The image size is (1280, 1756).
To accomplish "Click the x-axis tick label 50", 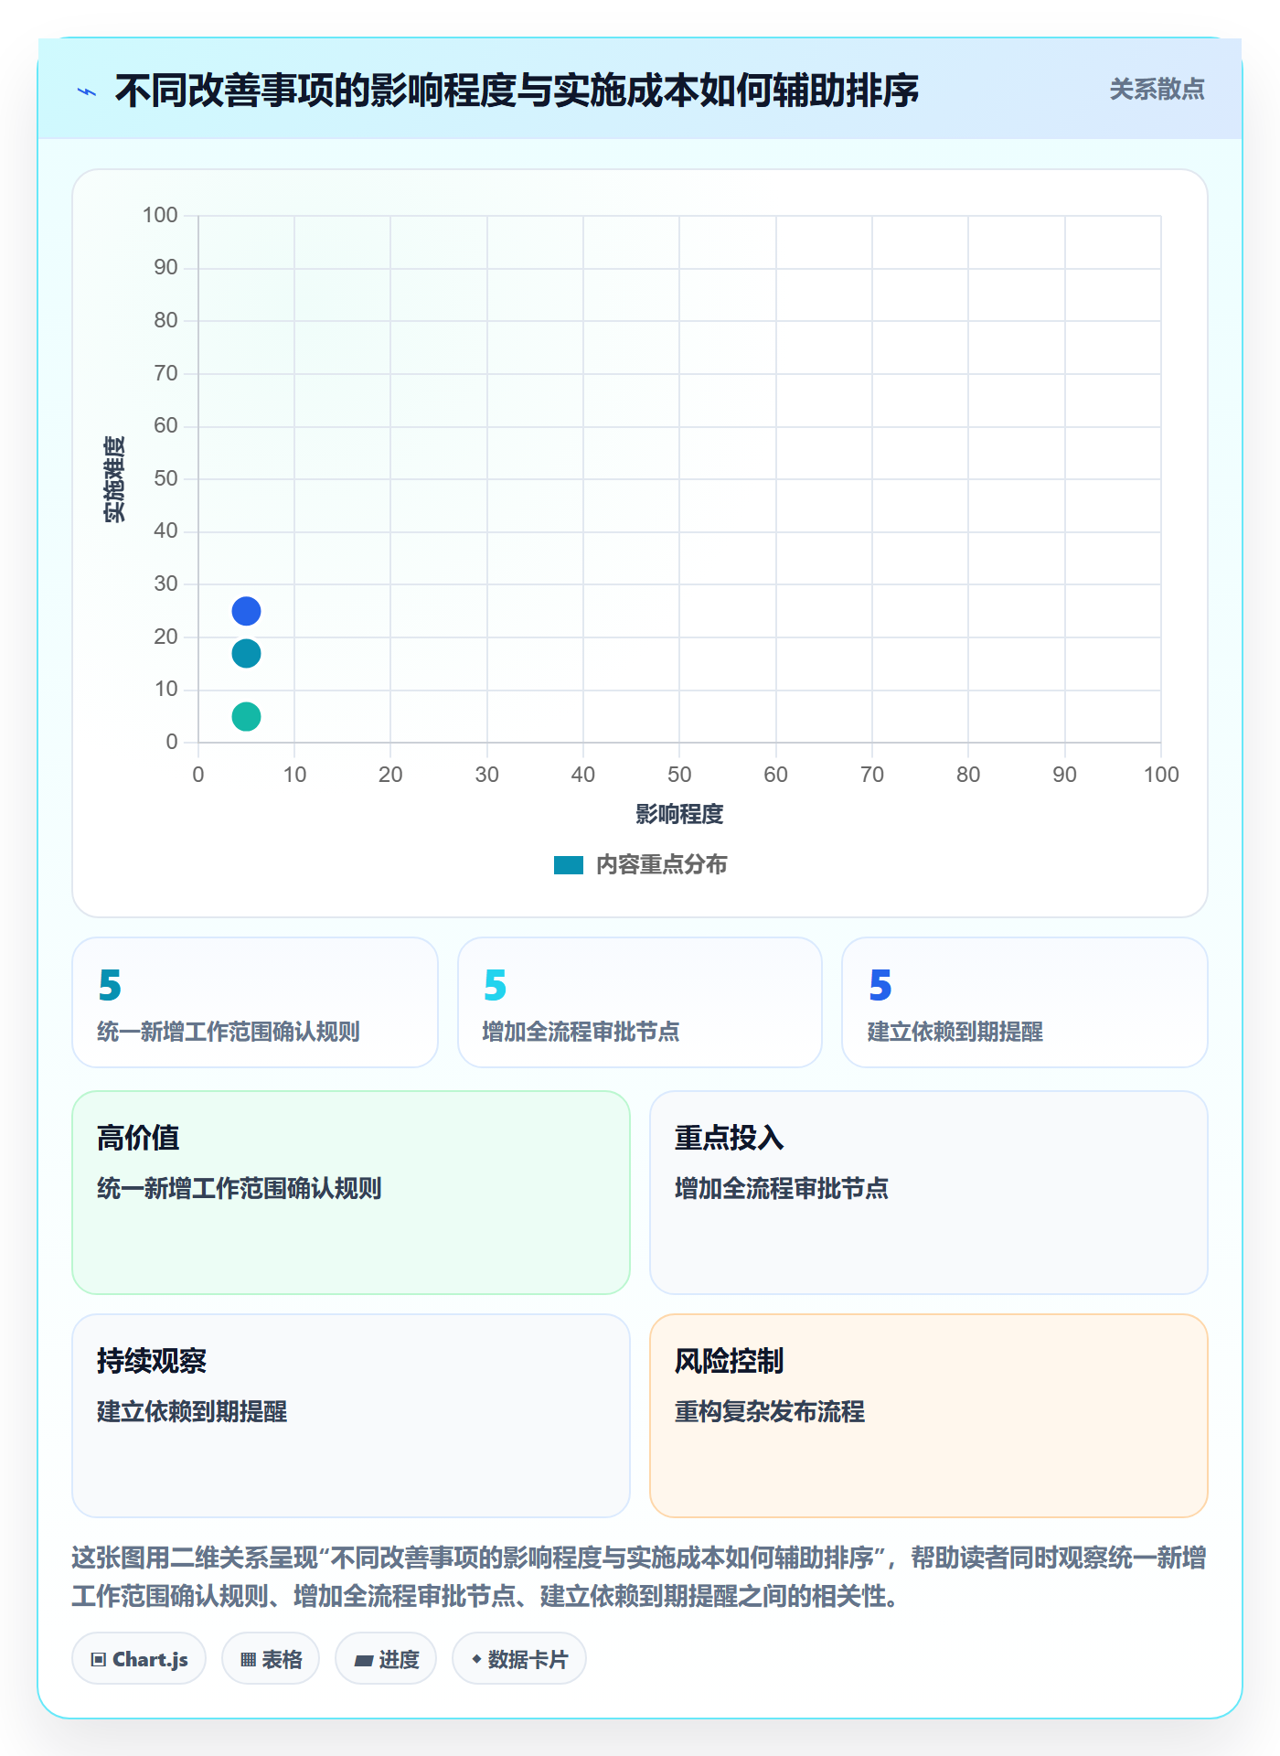I will pos(679,775).
